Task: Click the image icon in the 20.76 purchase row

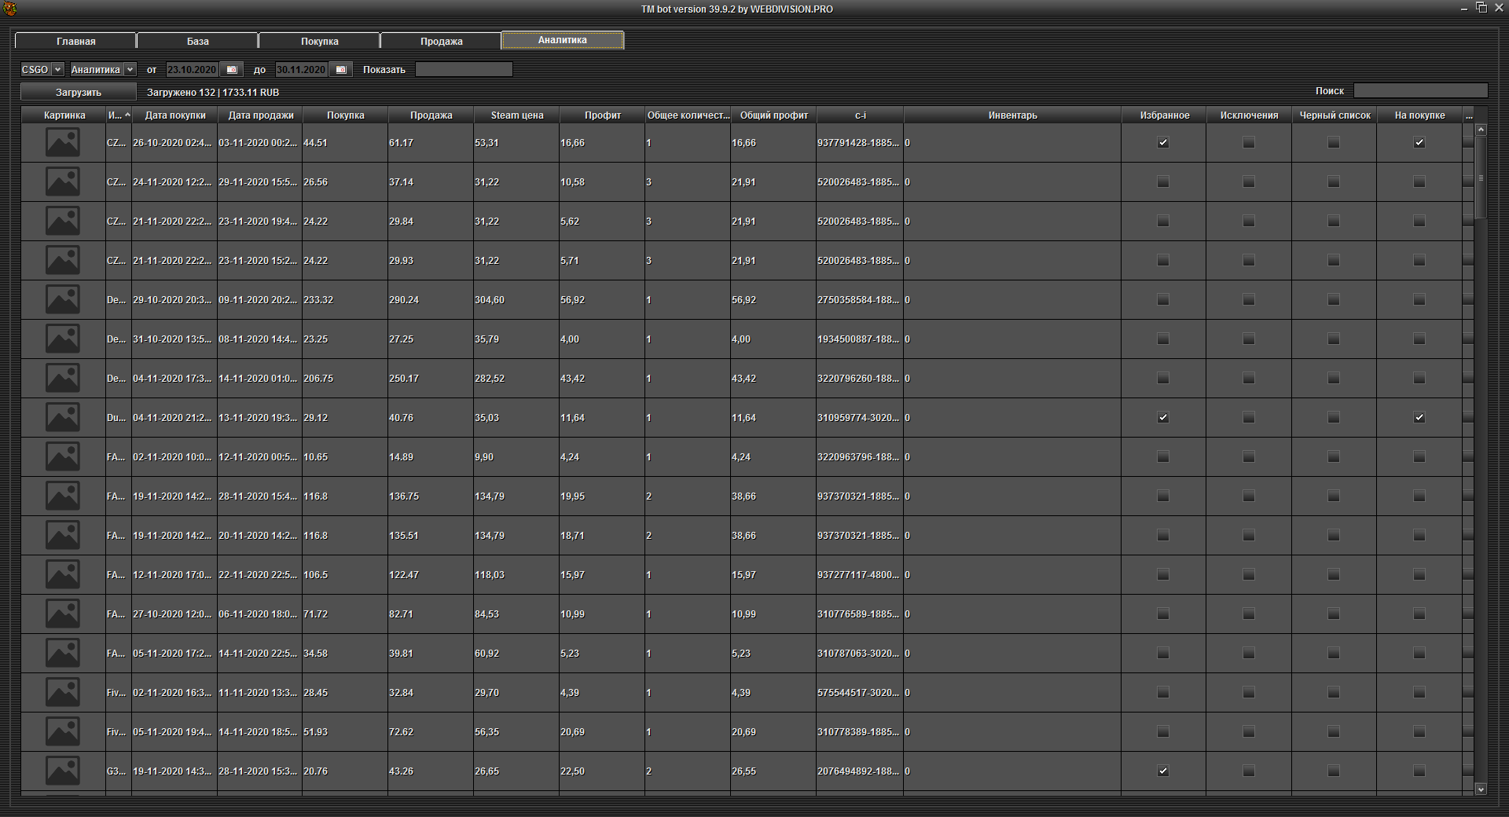Action: pyautogui.click(x=63, y=771)
